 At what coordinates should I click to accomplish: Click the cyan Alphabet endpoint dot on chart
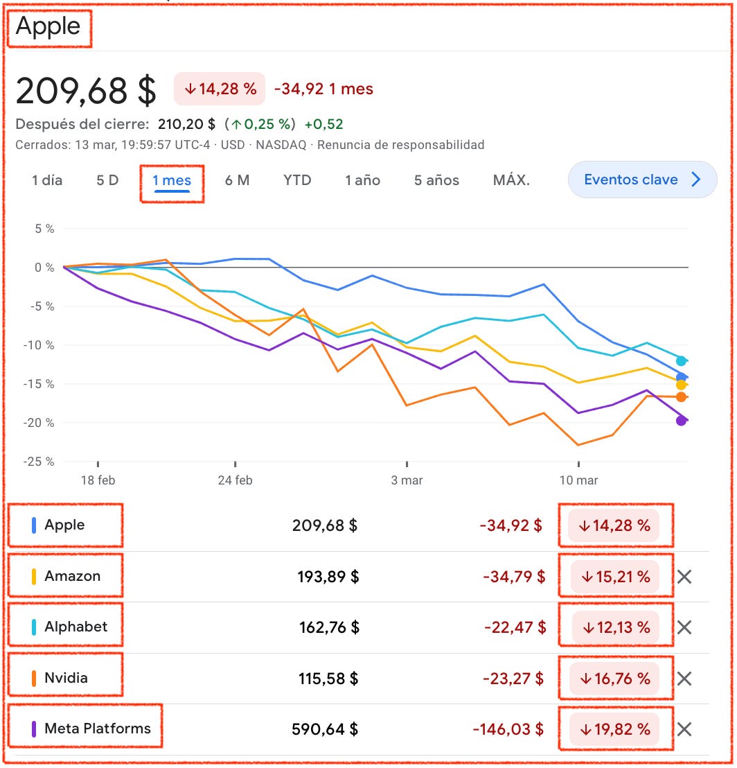click(x=681, y=361)
